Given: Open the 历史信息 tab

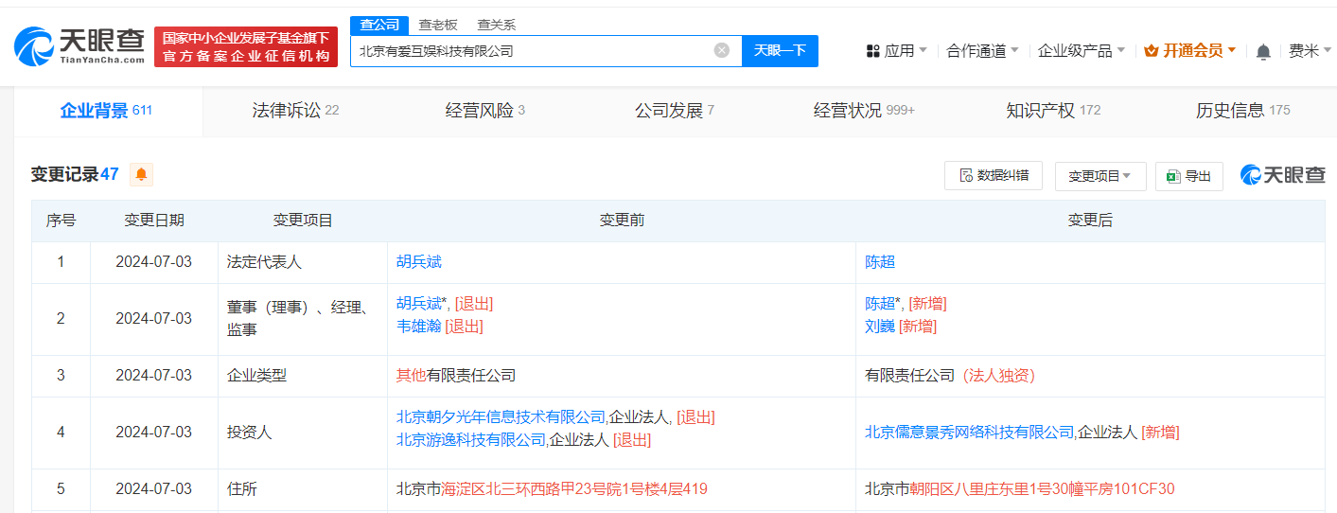Looking at the screenshot, I should point(1242,111).
